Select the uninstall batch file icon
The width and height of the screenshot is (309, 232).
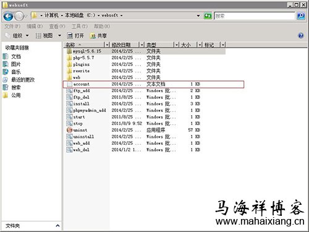(x=69, y=137)
